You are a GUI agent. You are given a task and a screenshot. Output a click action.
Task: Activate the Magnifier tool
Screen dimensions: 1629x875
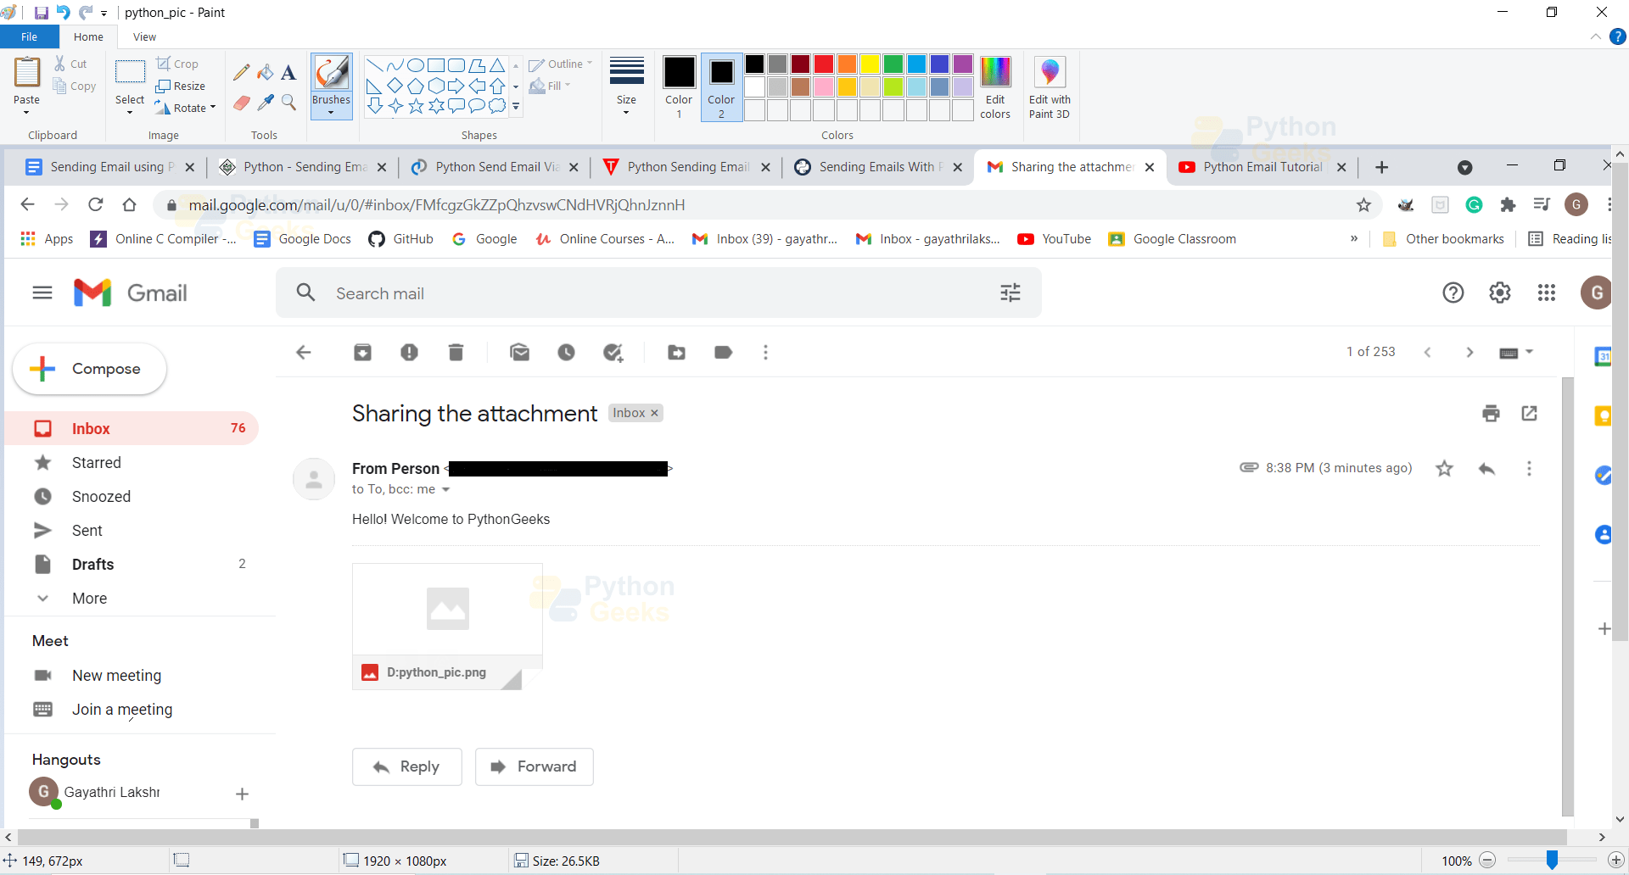(288, 103)
